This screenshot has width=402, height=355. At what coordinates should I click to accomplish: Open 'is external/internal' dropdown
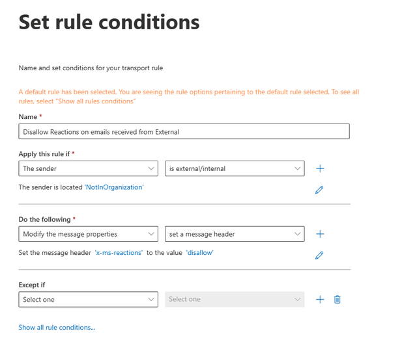coord(235,168)
